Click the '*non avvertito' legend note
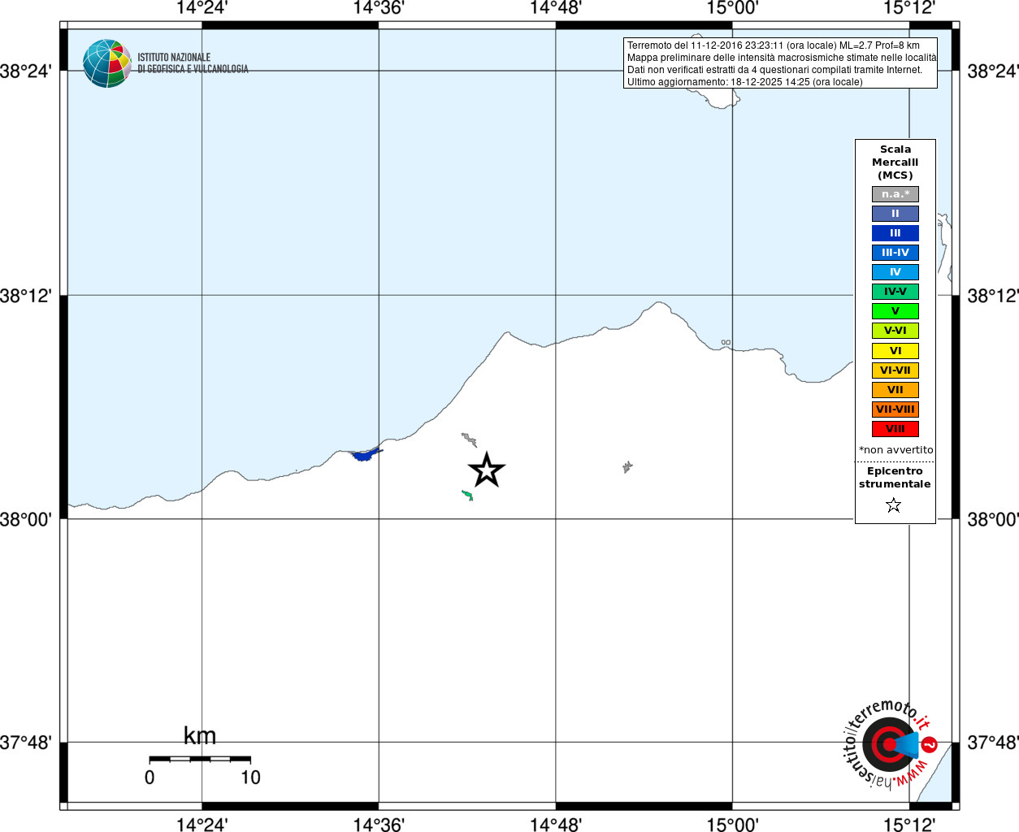Image resolution: width=1019 pixels, height=832 pixels. [896, 450]
